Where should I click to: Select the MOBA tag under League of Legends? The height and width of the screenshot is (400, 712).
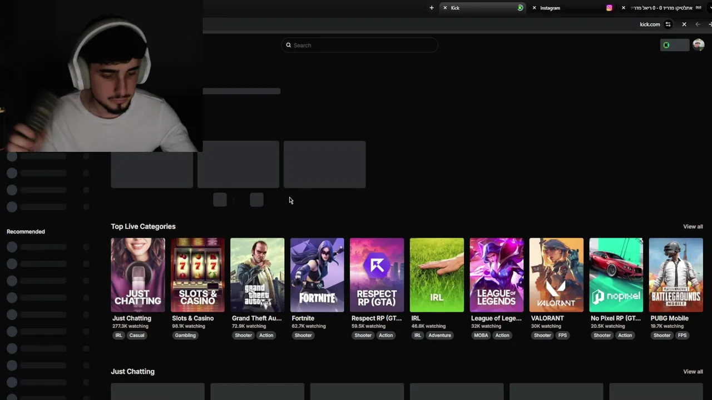tap(481, 336)
